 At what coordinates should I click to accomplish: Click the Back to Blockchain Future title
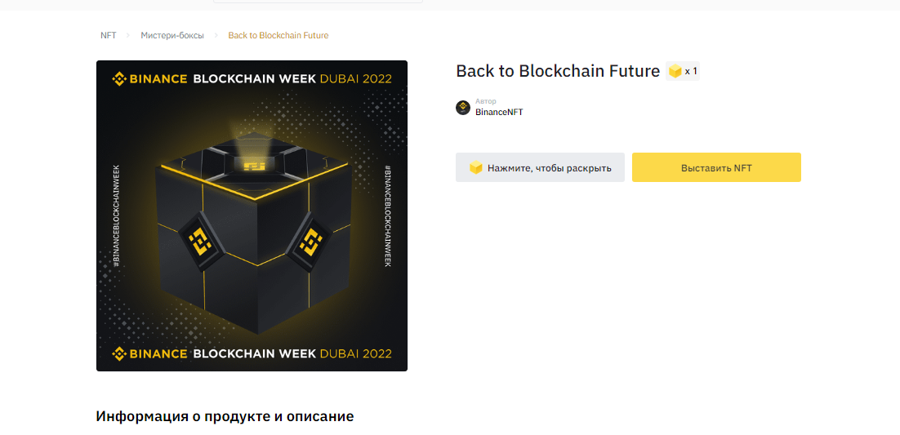558,71
